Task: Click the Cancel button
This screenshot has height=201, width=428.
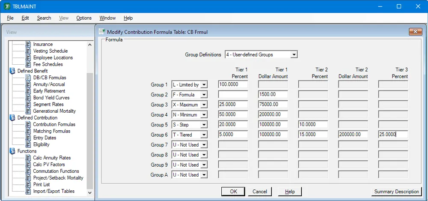Action: pyautogui.click(x=260, y=192)
